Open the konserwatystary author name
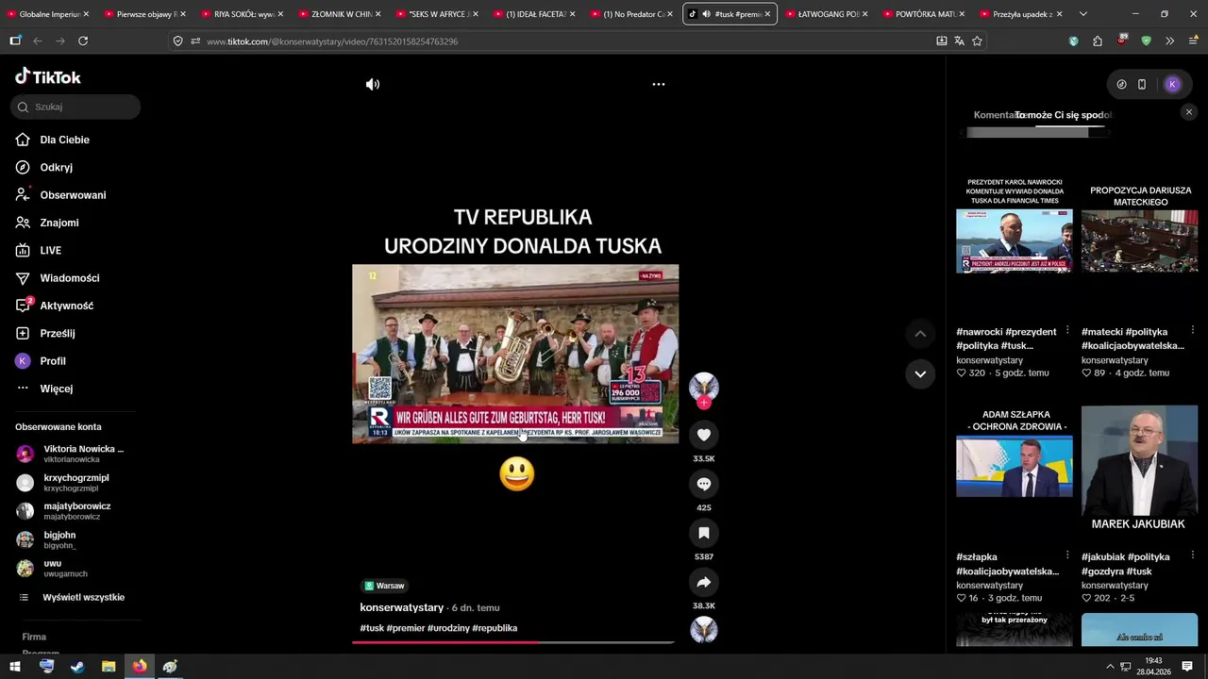Screen dimensions: 1208x679 pos(402,607)
